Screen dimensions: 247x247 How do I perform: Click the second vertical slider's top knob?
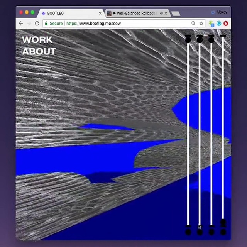point(200,39)
